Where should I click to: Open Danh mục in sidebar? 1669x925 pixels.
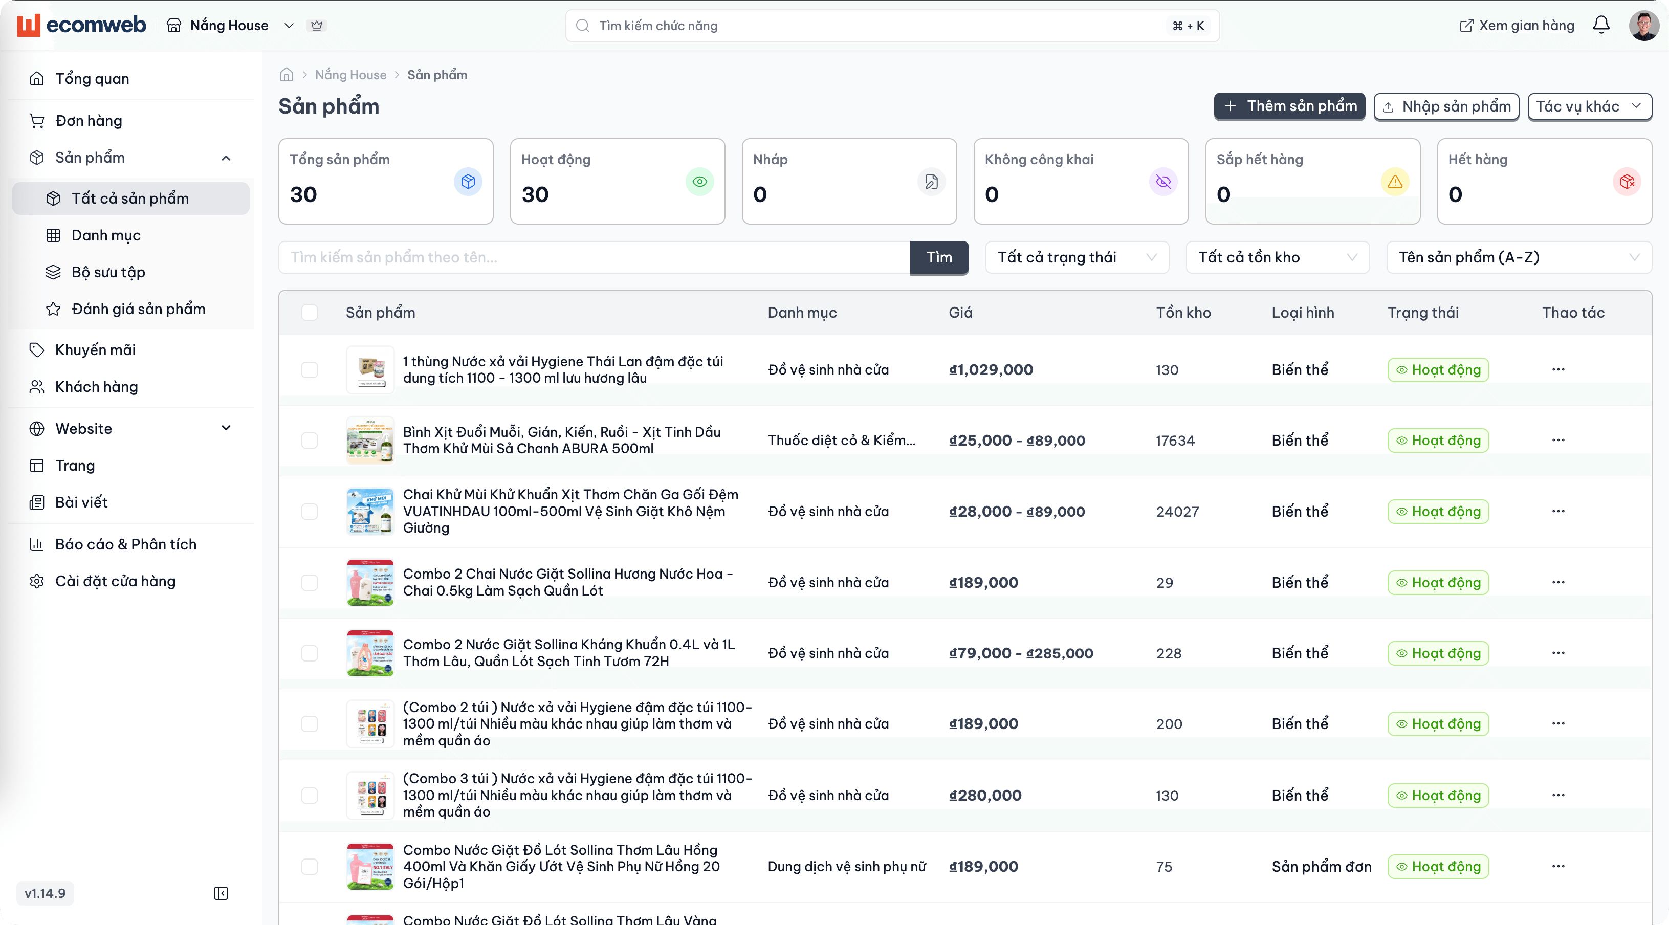click(106, 235)
